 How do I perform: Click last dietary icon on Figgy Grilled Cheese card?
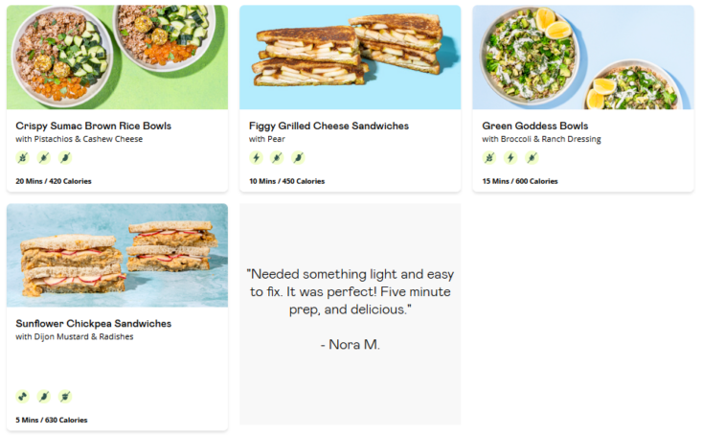tap(298, 158)
